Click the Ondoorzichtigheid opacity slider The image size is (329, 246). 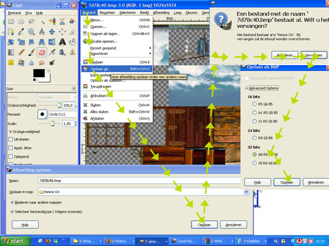tap(49, 105)
